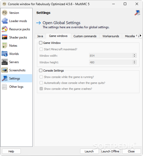This screenshot has height=156, width=143.
Task: Click the Screenshots picture icon
Action: click(x=5, y=70)
